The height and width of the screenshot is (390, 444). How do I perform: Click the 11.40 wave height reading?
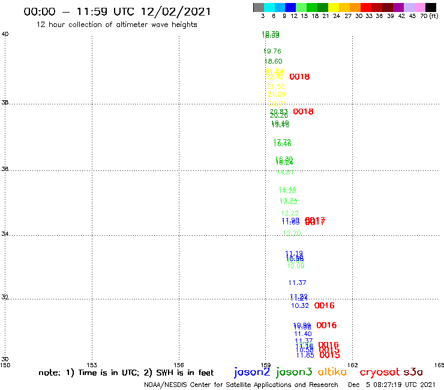click(x=303, y=334)
